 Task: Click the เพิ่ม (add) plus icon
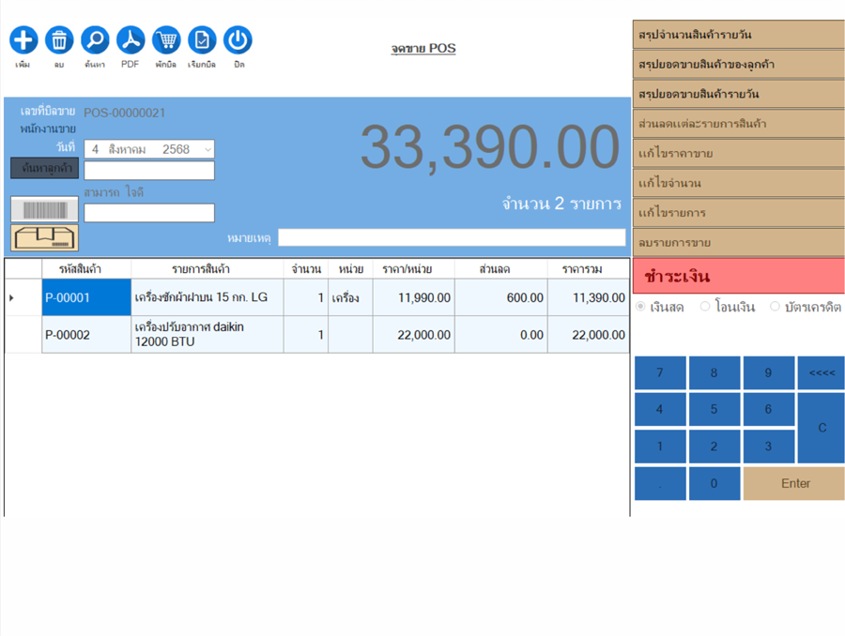(23, 40)
